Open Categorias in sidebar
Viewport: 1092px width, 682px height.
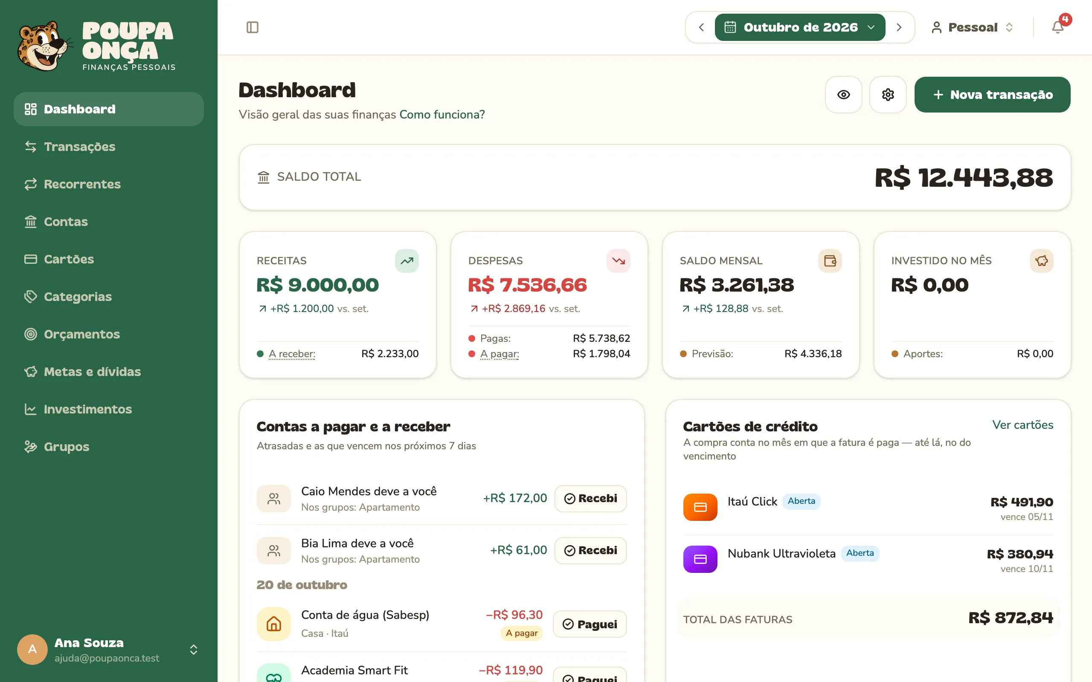point(108,296)
